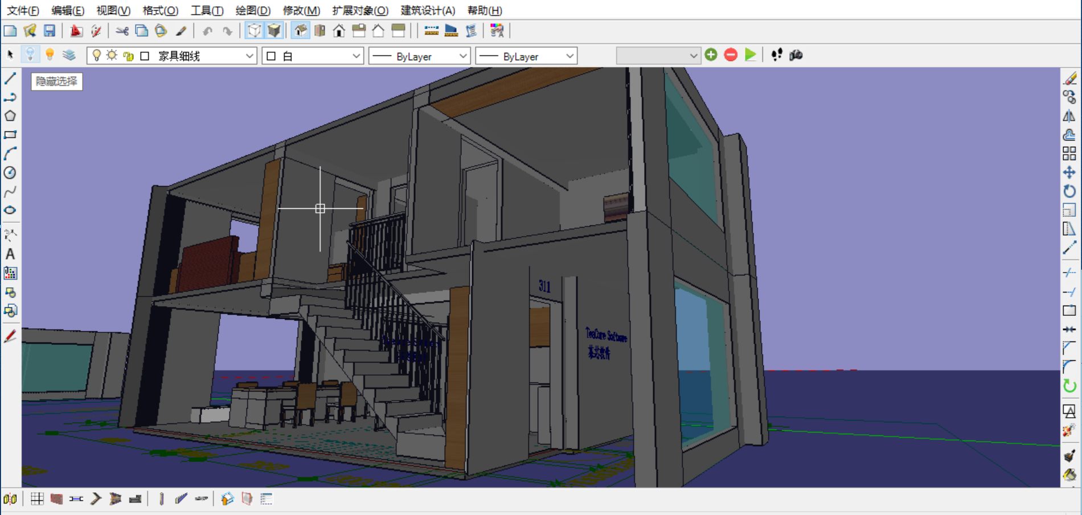The image size is (1082, 515).
Task: Click the green plus add button
Action: pos(711,55)
